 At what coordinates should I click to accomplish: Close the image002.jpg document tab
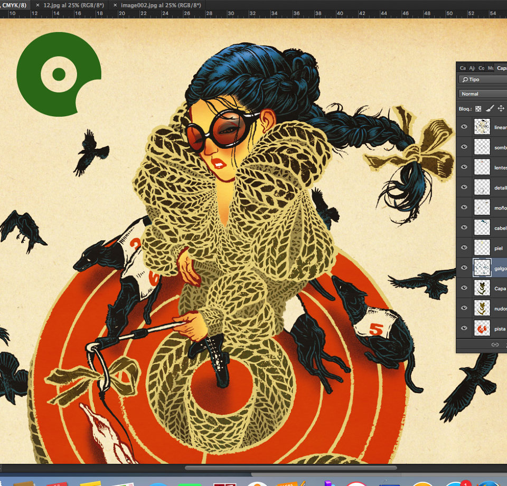pos(115,5)
